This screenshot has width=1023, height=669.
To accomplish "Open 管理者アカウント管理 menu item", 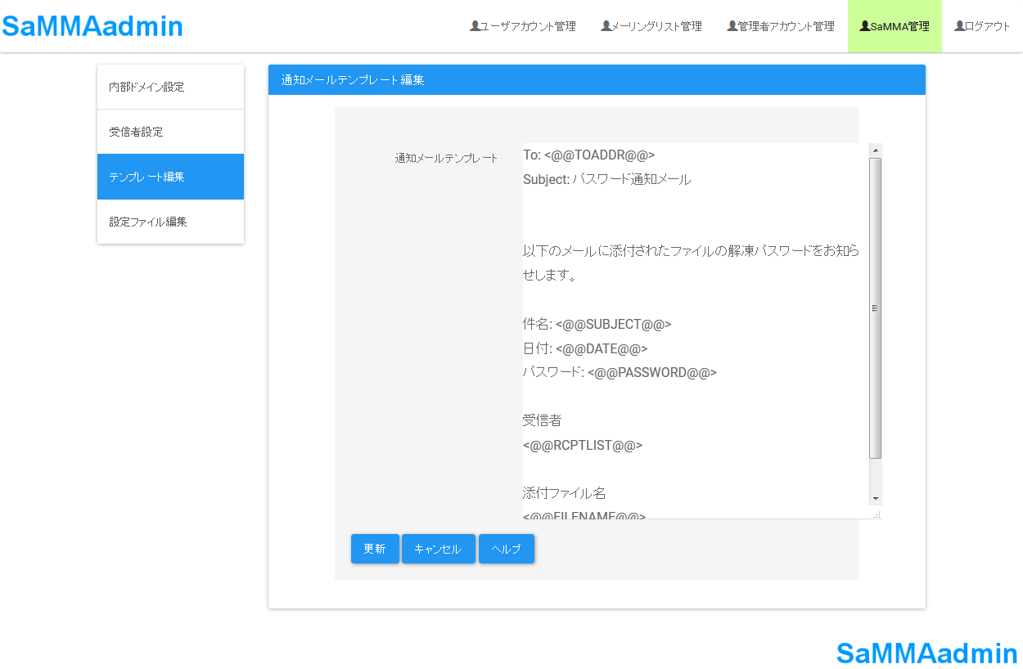I will [781, 26].
